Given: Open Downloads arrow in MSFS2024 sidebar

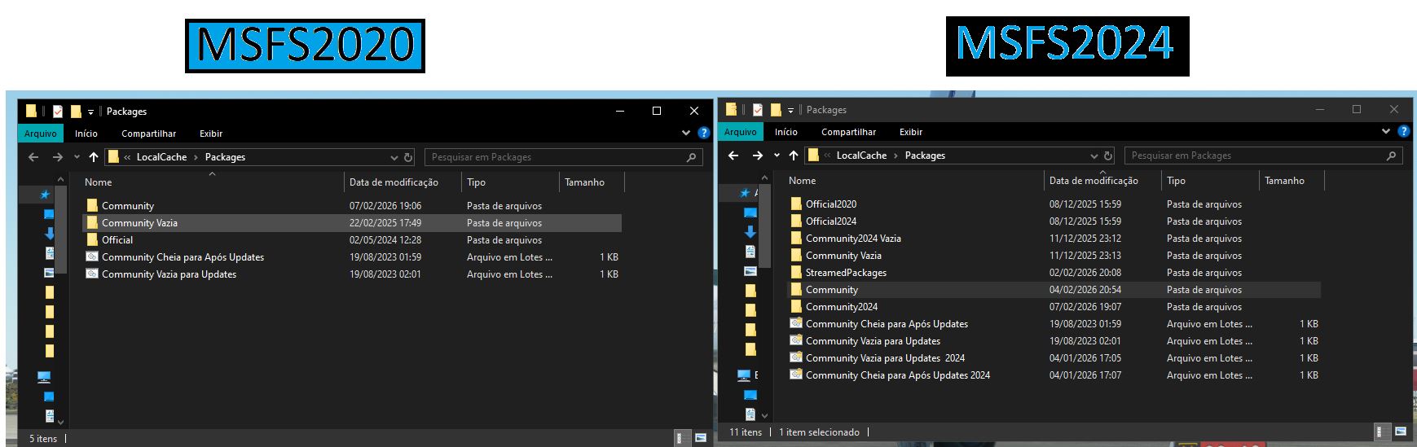Looking at the screenshot, I should tap(750, 232).
